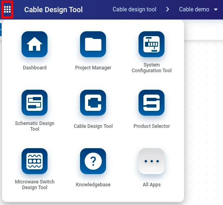Viewport: 223px width, 205px height.
Task: Click the breadcrumb chevron separator
Action: click(168, 9)
